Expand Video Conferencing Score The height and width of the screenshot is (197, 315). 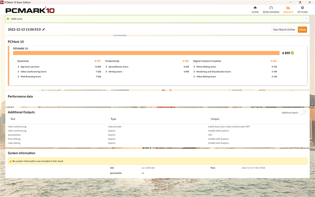18,72
